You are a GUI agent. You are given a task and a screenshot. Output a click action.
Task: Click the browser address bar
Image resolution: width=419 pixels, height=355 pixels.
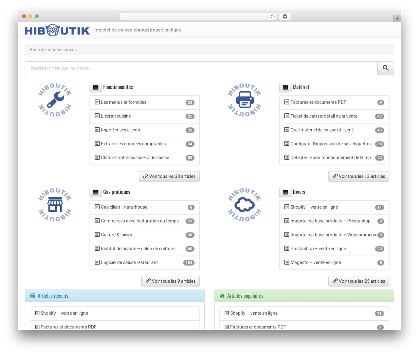(198, 16)
